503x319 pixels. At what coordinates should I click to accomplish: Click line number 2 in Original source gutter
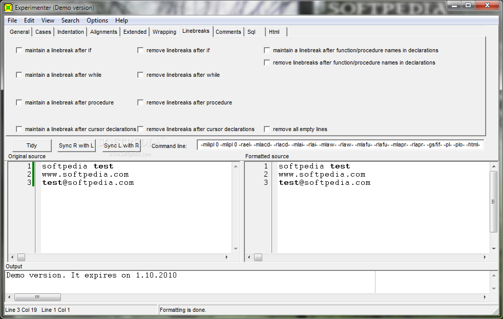pos(29,175)
